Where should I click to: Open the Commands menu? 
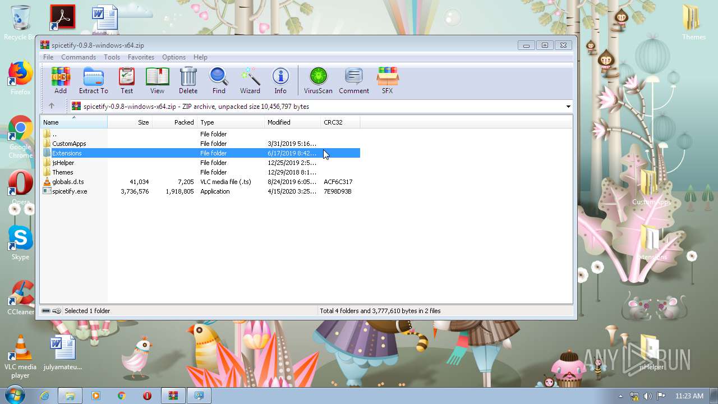click(x=79, y=57)
